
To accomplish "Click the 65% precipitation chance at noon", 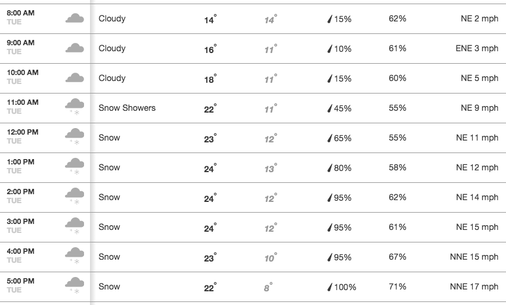I will coord(343,138).
